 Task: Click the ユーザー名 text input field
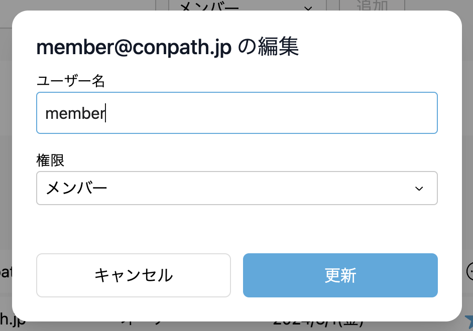point(236,113)
